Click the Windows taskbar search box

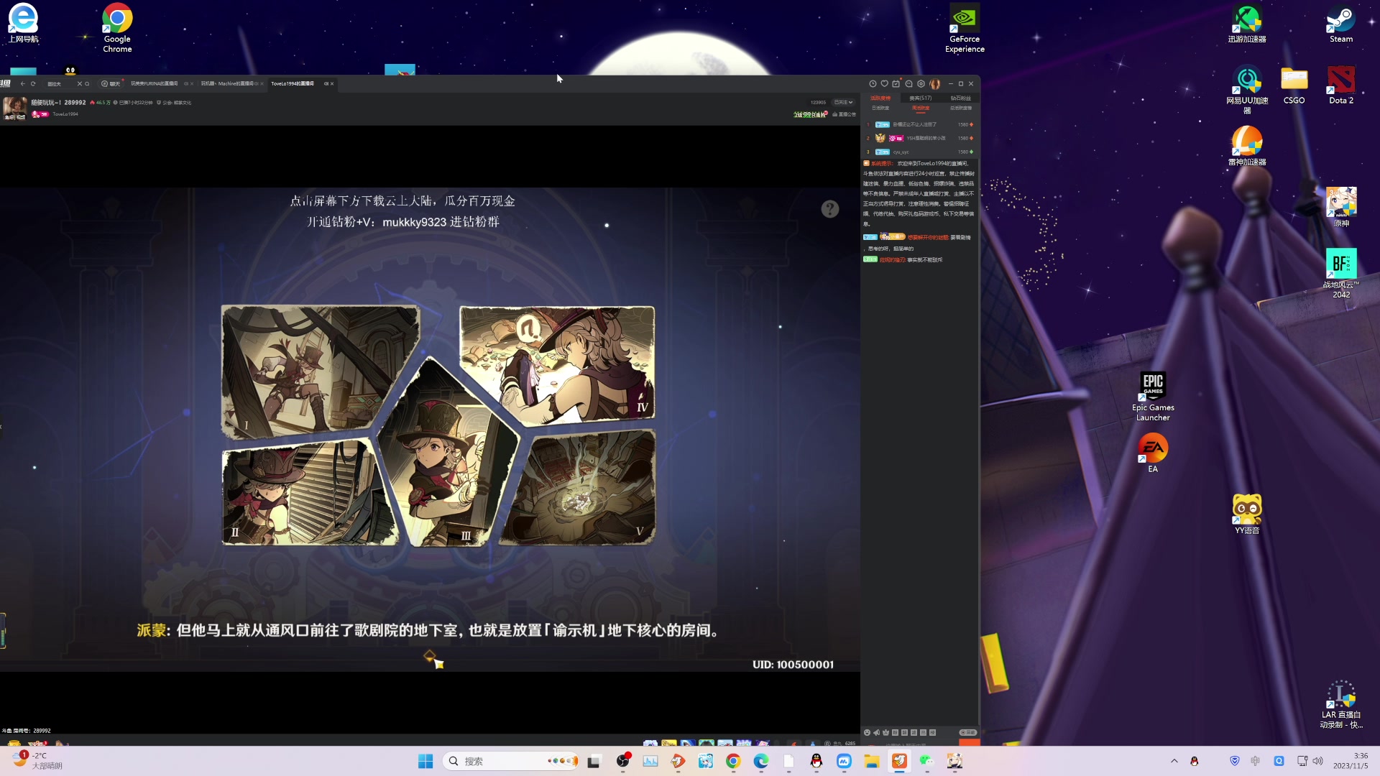[x=511, y=761]
